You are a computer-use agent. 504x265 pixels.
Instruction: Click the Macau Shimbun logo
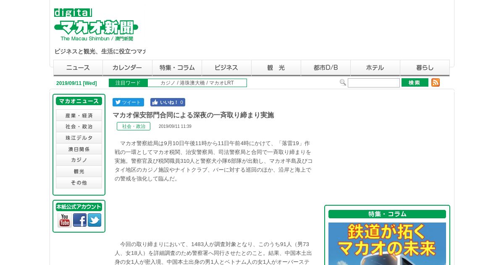pos(96,24)
